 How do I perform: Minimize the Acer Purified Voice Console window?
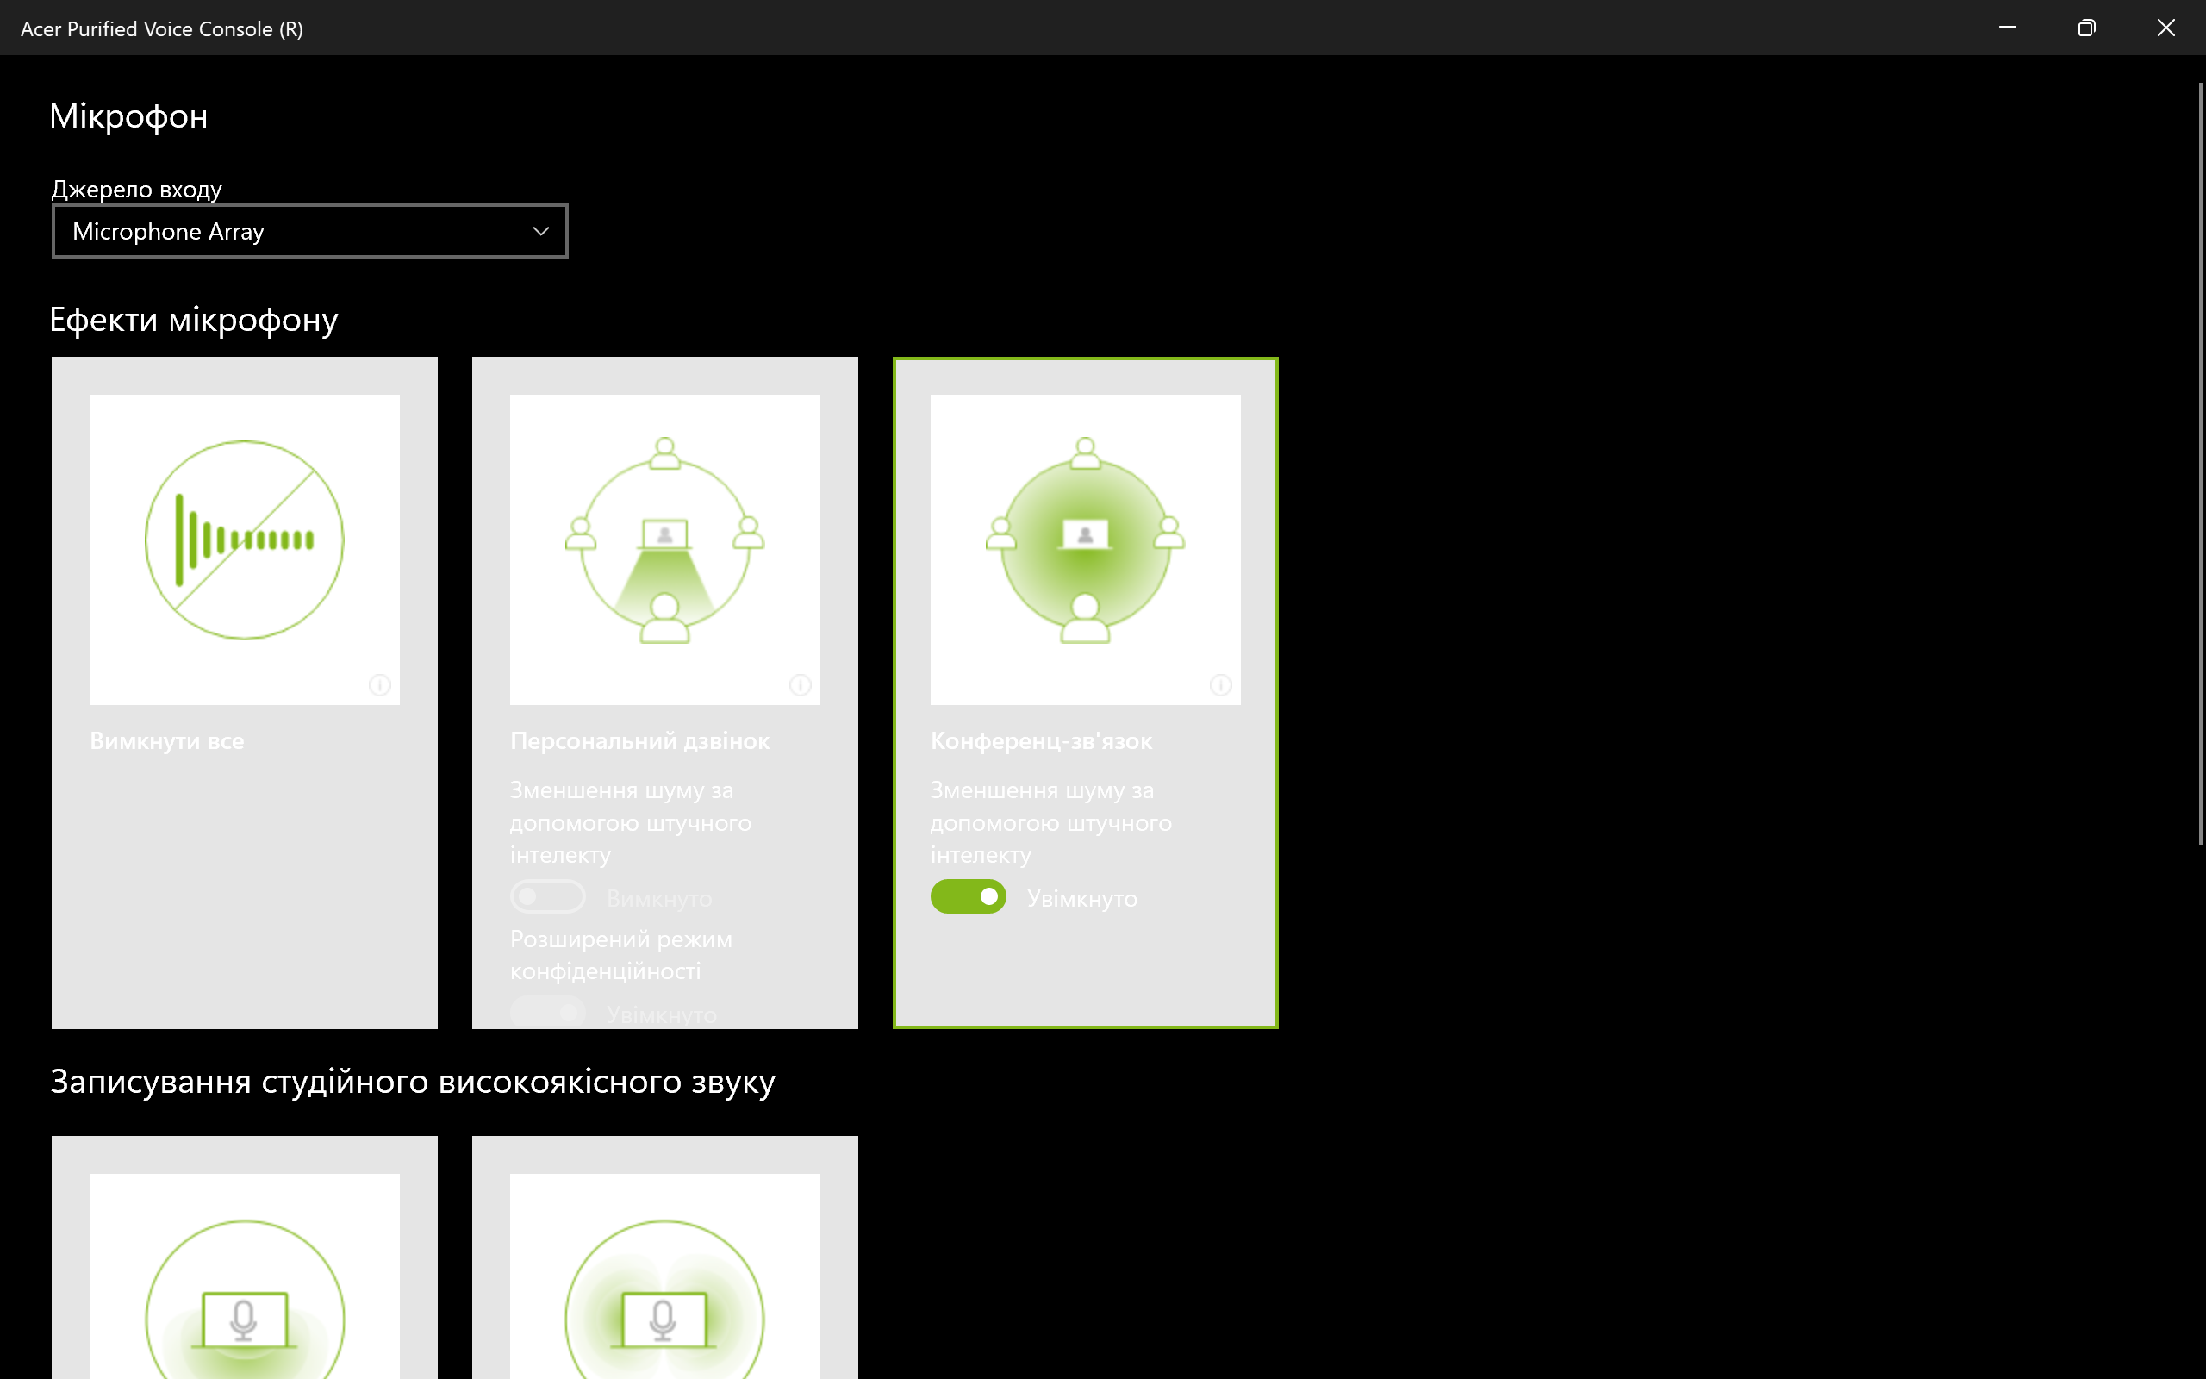point(2007,28)
